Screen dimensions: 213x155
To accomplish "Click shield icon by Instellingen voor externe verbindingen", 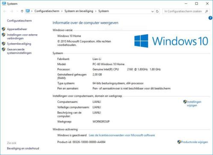I will (3, 35).
